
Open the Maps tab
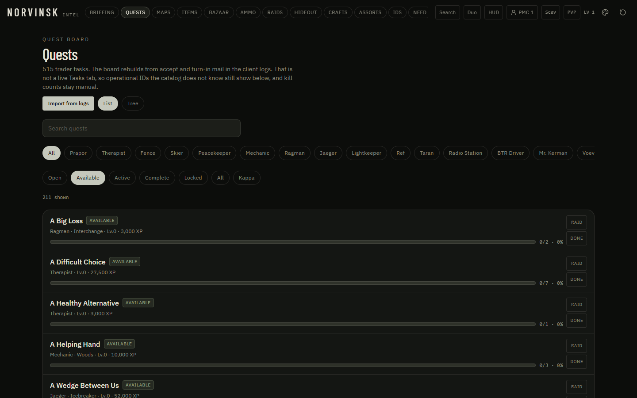coord(163,12)
